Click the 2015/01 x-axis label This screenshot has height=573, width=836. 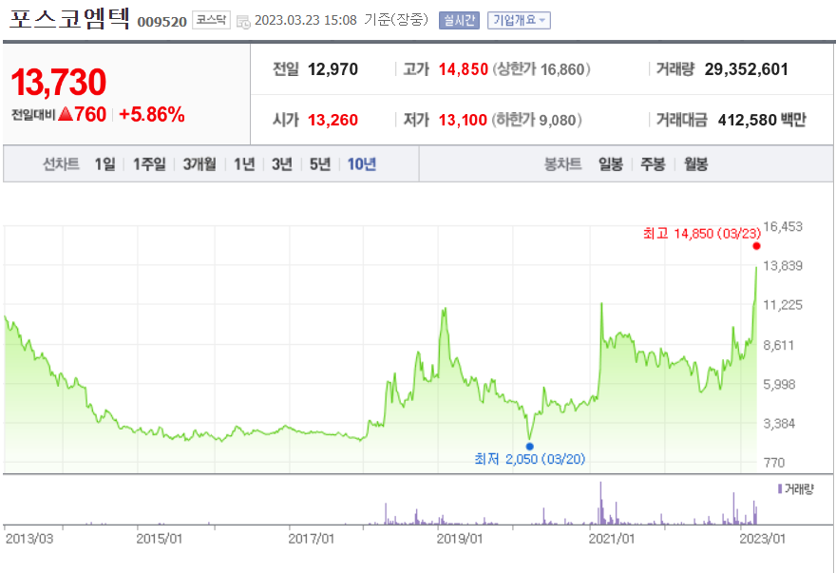click(159, 539)
